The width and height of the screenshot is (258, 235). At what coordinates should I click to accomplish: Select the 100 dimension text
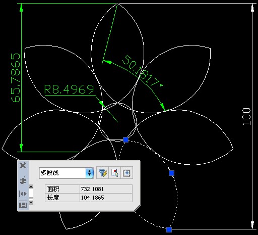tap(246, 116)
